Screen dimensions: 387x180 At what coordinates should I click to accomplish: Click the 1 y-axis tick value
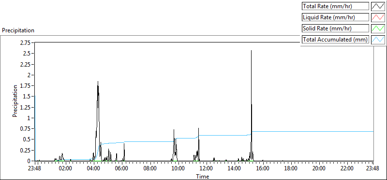tap(29, 118)
